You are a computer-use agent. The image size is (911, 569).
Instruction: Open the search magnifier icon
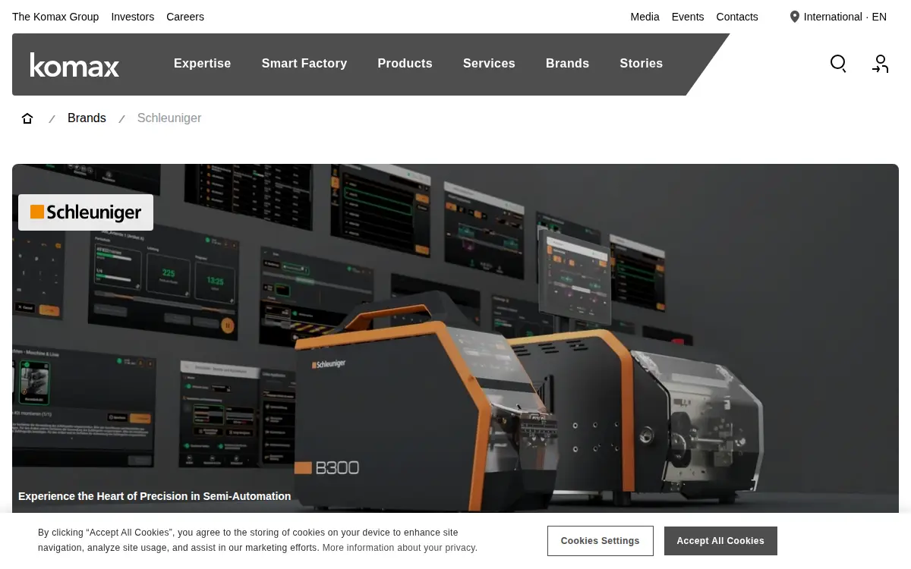[838, 64]
